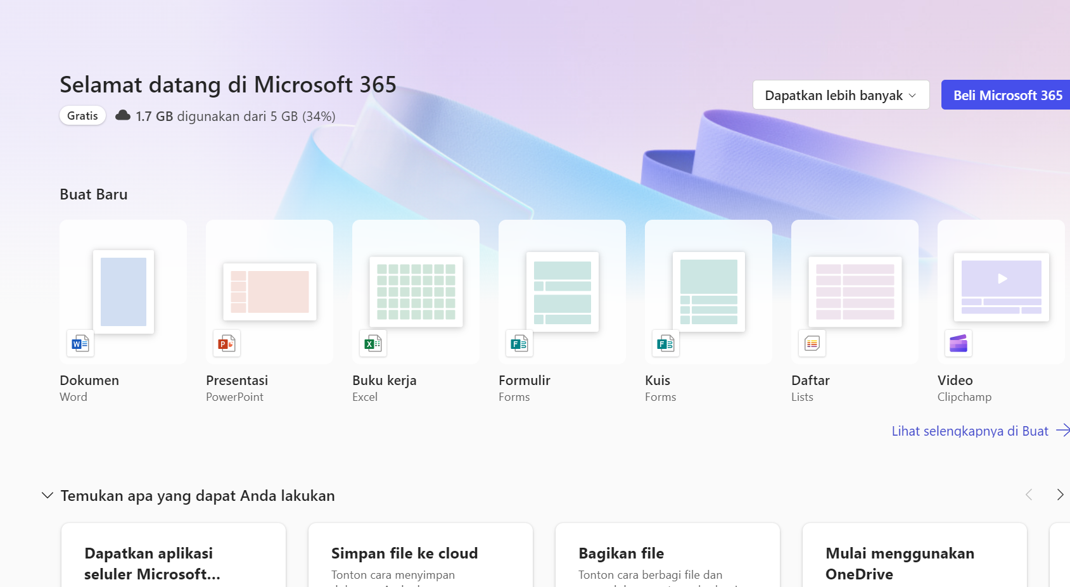Open the Buku kerja Excel thumbnail
Screen dimensions: 1070x587
416,292
